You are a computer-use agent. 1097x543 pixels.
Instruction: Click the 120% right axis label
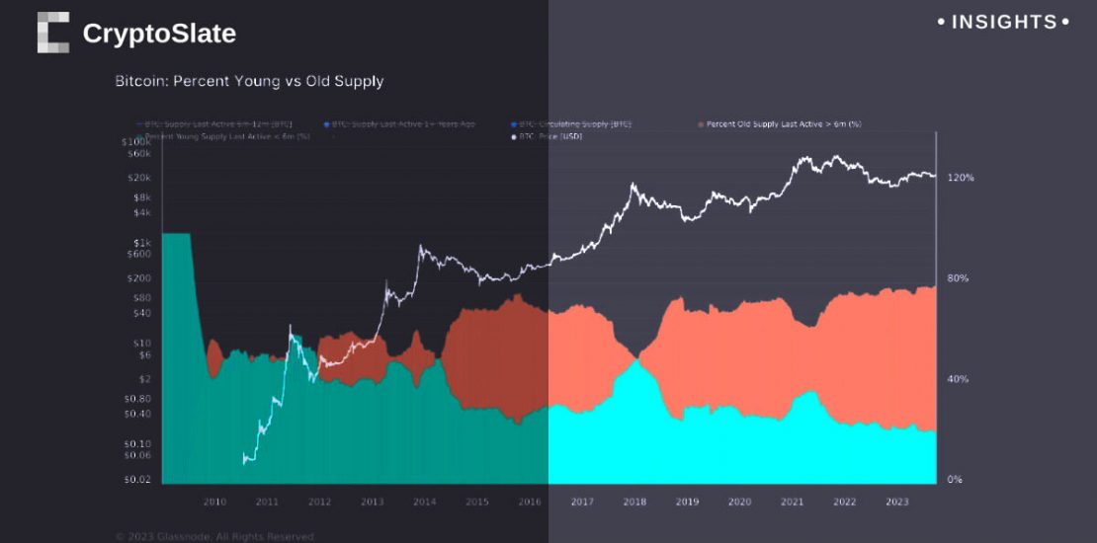[961, 178]
